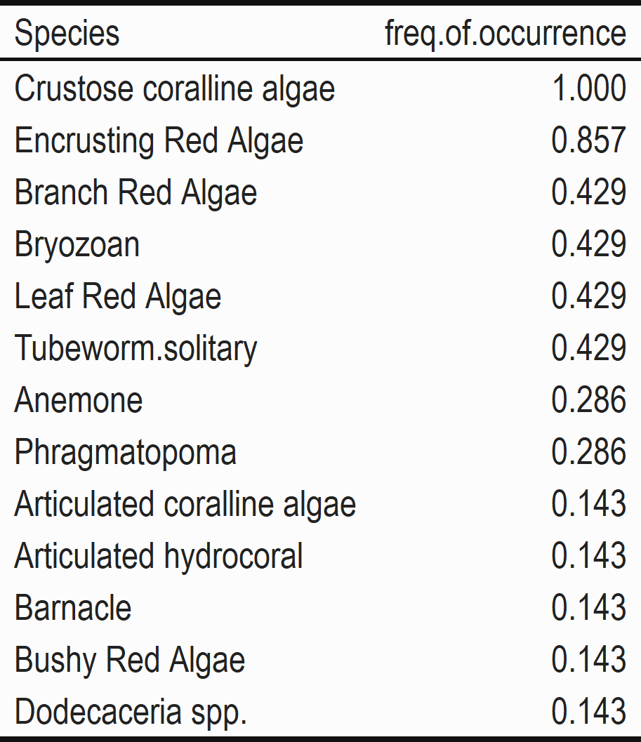Click the frequency value for Bryozoan
The image size is (641, 742).
tap(588, 245)
